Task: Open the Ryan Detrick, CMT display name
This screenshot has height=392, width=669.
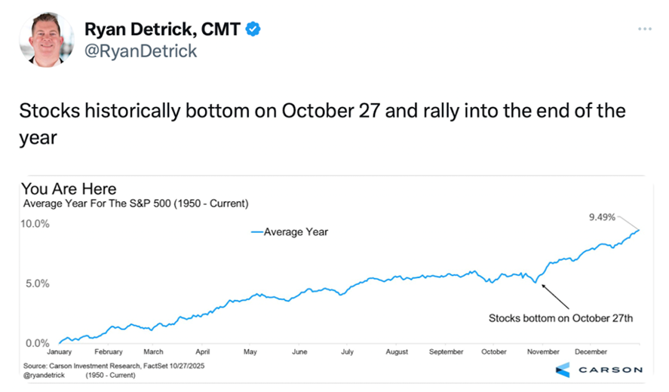Action: (x=164, y=29)
